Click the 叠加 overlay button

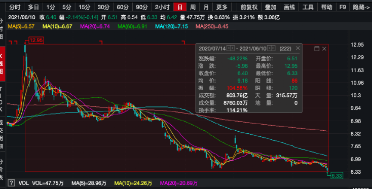271,8
